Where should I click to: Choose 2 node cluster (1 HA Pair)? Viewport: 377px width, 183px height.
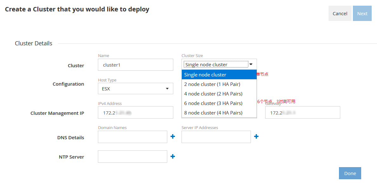pyautogui.click(x=219, y=84)
